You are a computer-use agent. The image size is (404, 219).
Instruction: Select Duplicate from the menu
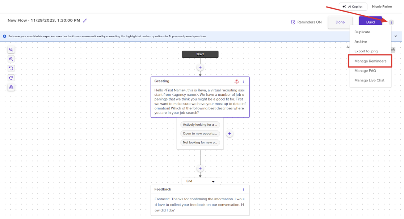tap(362, 32)
